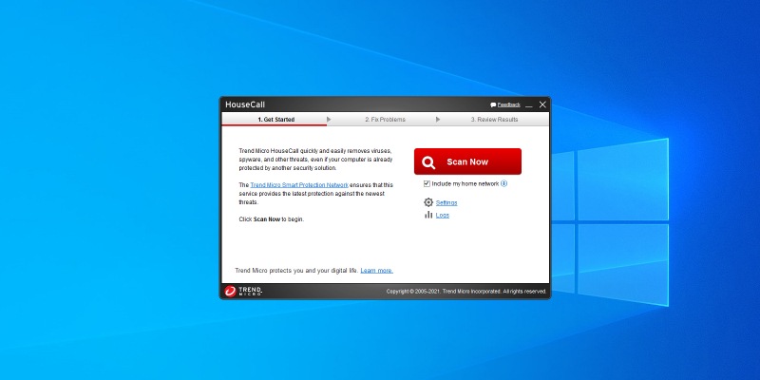Click "Trend Micro protects you and your digital life." text
This screenshot has height=380, width=760.
(x=296, y=271)
